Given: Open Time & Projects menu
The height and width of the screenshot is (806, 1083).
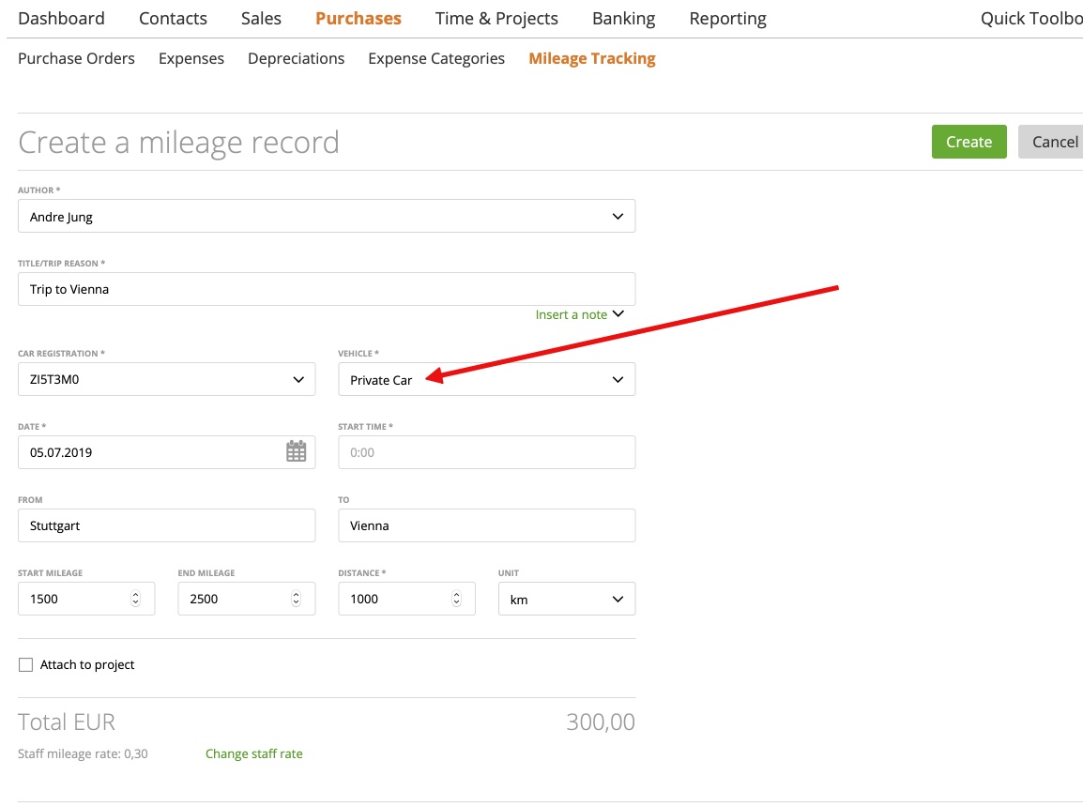Looking at the screenshot, I should [x=496, y=19].
